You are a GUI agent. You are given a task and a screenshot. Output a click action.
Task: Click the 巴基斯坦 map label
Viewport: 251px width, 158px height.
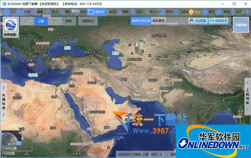tap(166, 88)
